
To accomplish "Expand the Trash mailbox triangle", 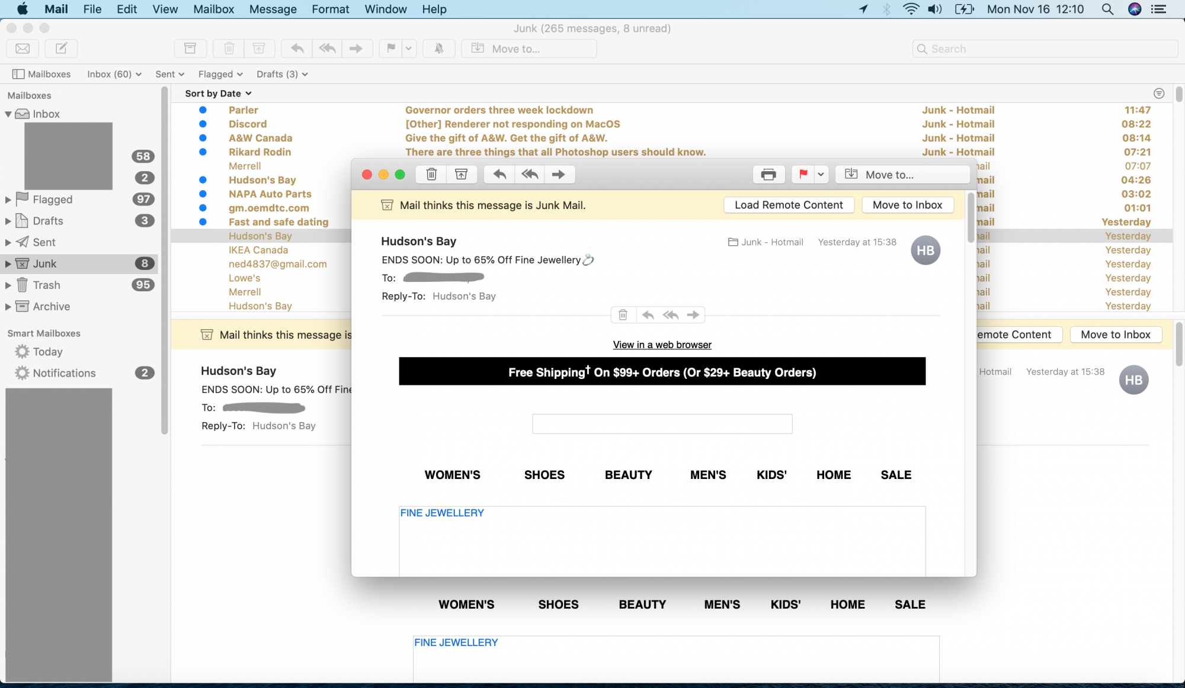I will [8, 285].
